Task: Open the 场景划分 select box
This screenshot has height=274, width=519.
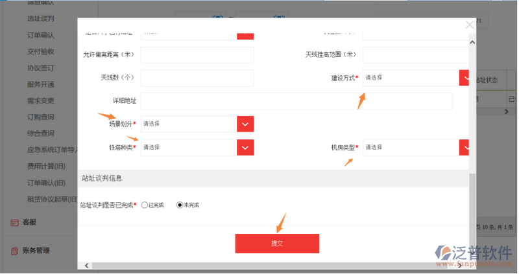Action: 188,124
